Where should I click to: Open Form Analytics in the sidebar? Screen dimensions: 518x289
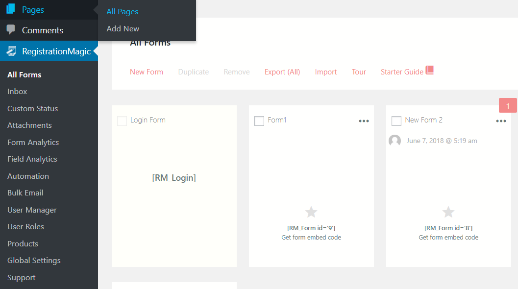coord(33,143)
